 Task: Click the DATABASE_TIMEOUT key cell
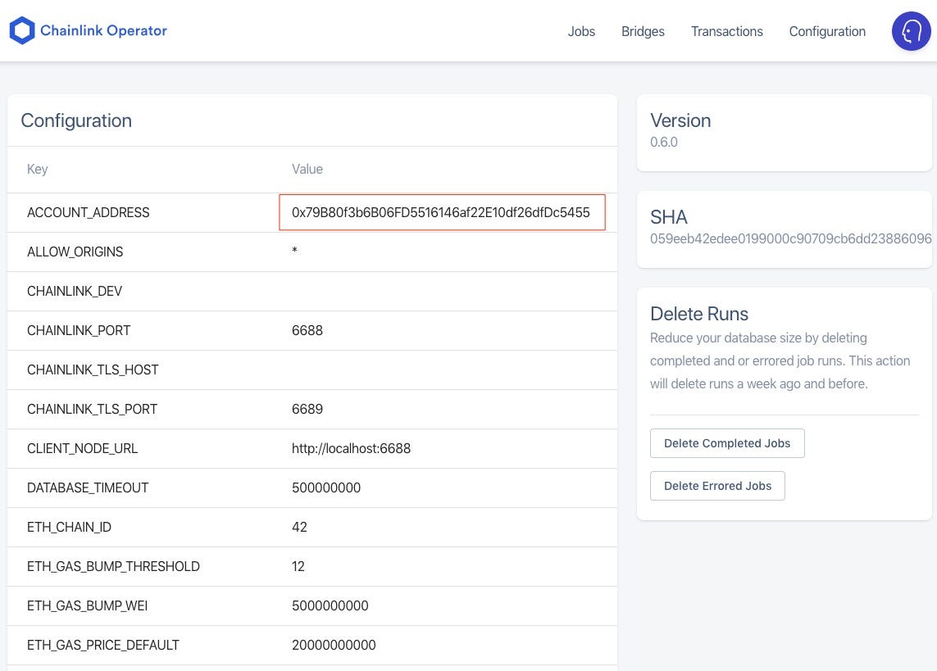point(87,488)
